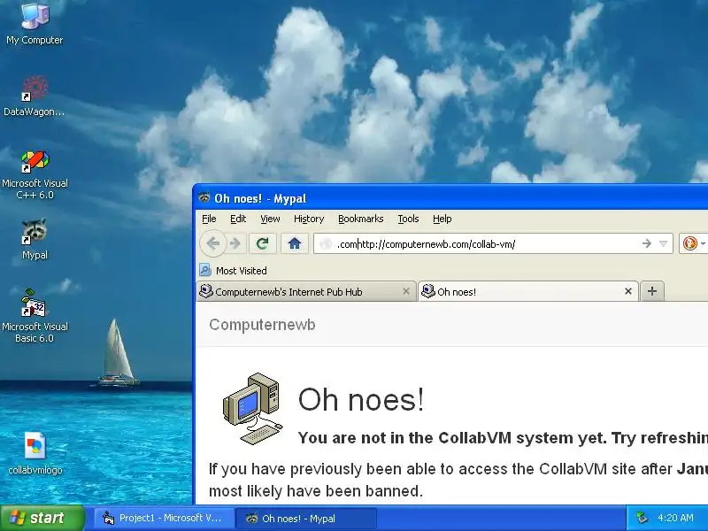Select Microsoft Visual C++ 6.0 shortcut
This screenshot has height=531, width=708.
tap(35, 175)
